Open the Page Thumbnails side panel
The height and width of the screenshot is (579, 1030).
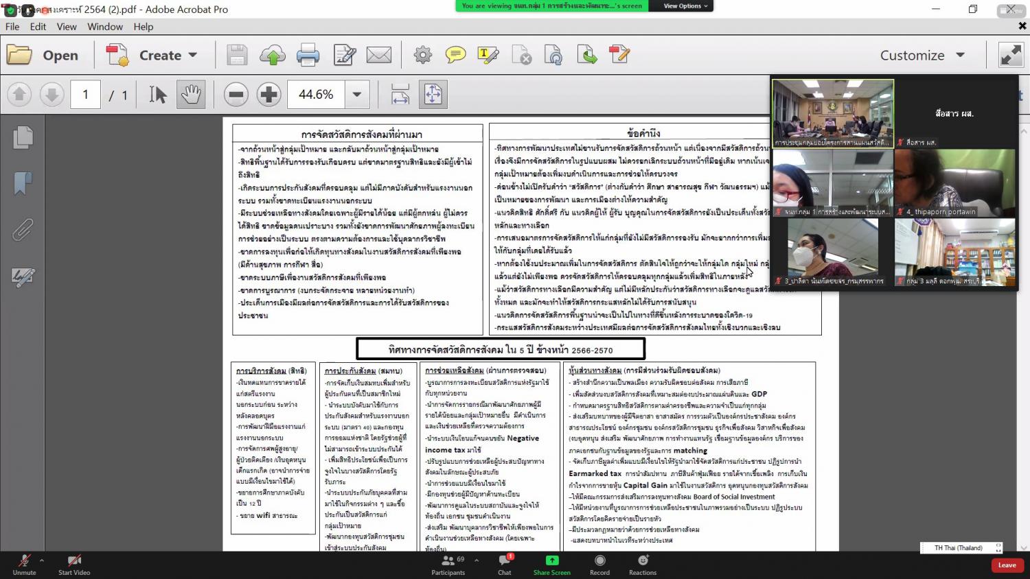pos(23,137)
